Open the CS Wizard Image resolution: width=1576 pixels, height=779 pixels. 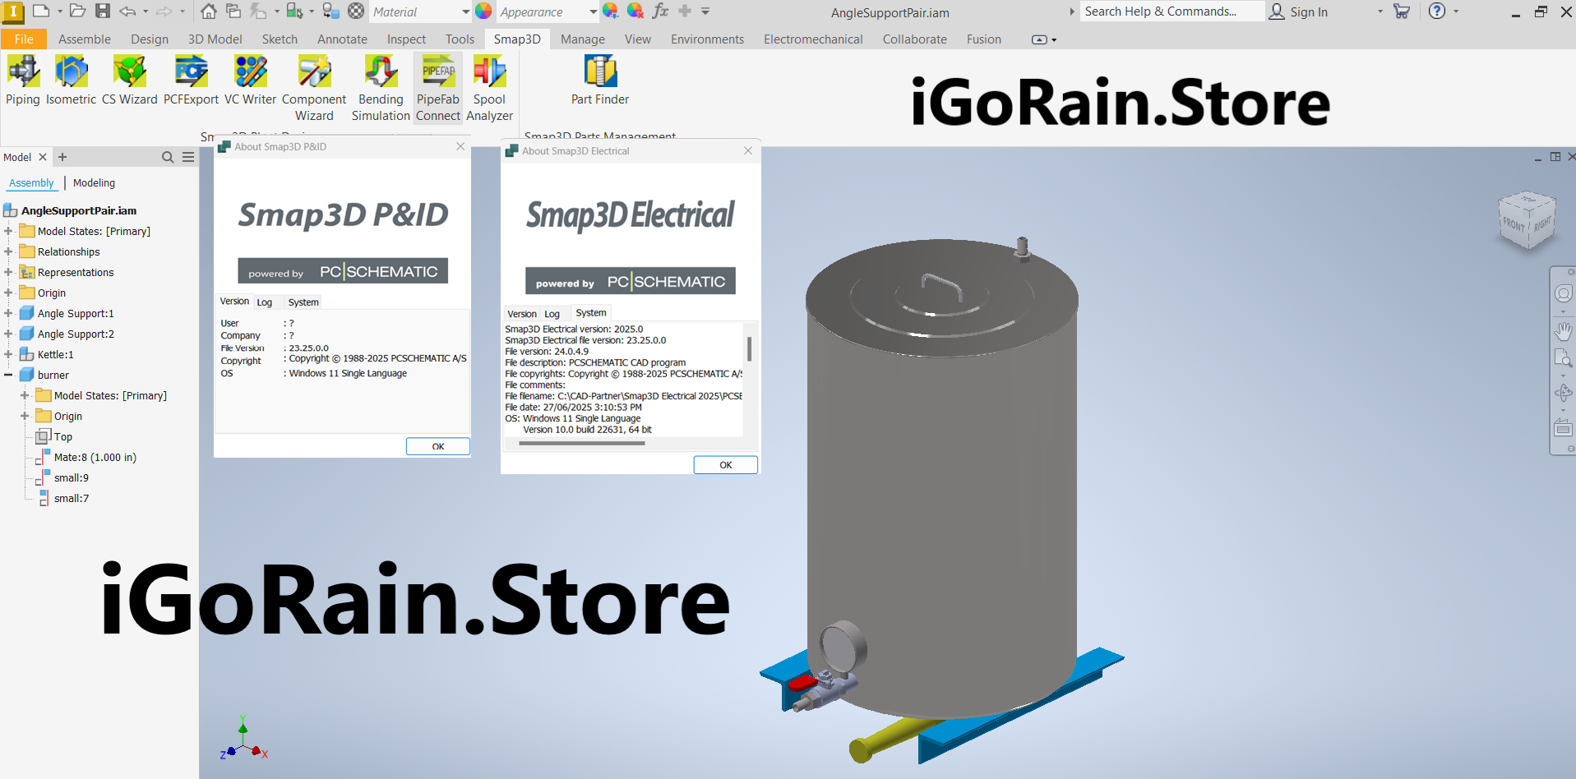tap(129, 81)
